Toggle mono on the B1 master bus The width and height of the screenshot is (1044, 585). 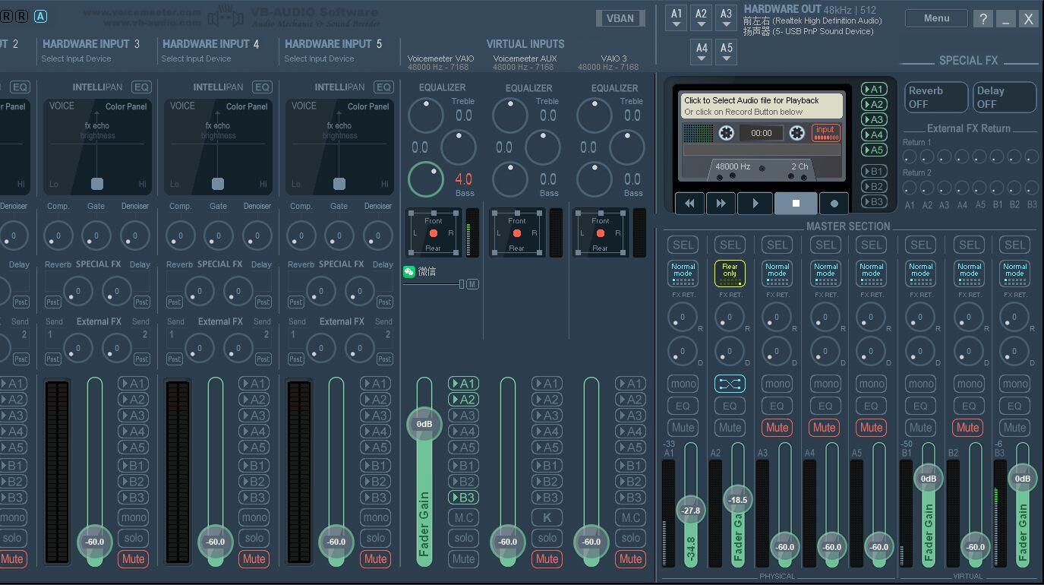pos(921,384)
